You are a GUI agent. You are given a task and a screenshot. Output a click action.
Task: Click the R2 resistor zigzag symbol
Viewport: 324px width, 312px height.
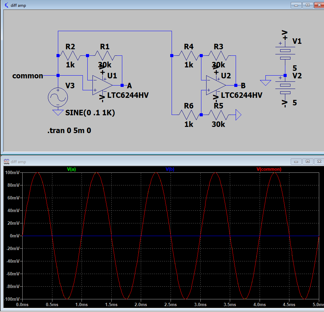[70, 55]
